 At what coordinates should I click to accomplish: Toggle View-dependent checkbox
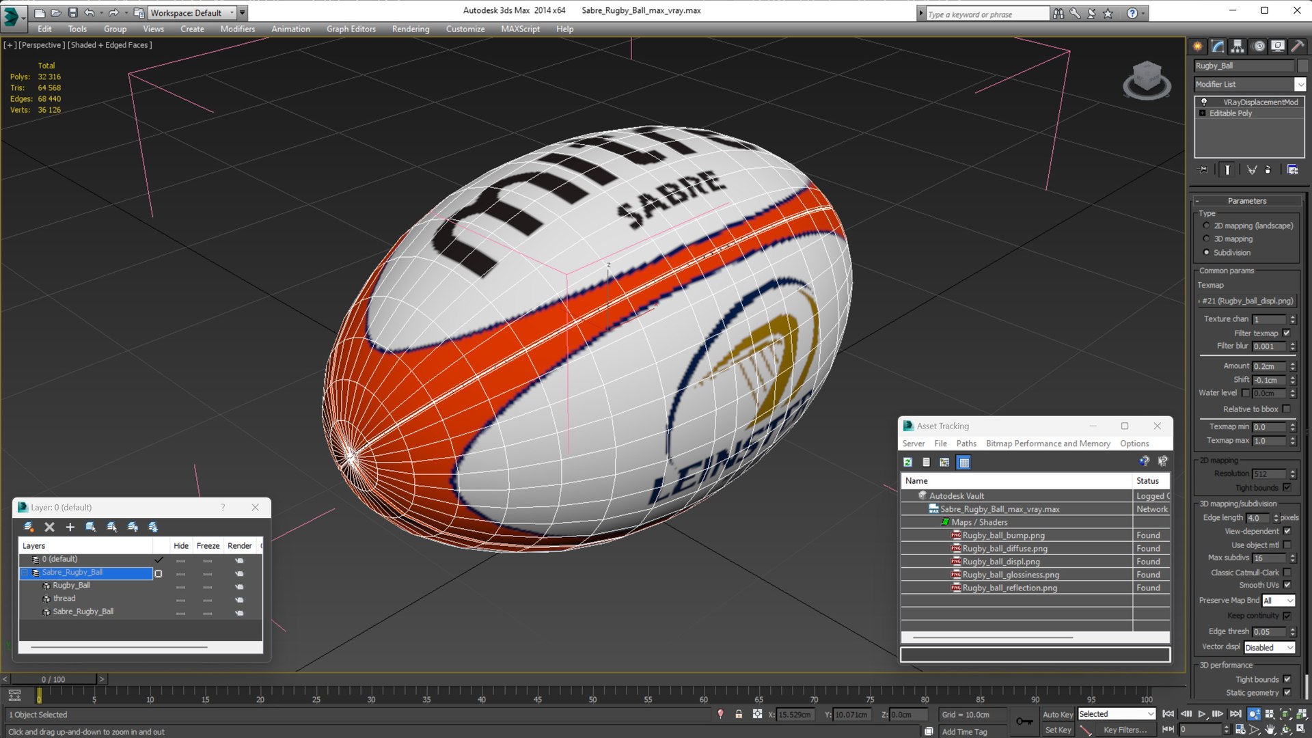1287,531
